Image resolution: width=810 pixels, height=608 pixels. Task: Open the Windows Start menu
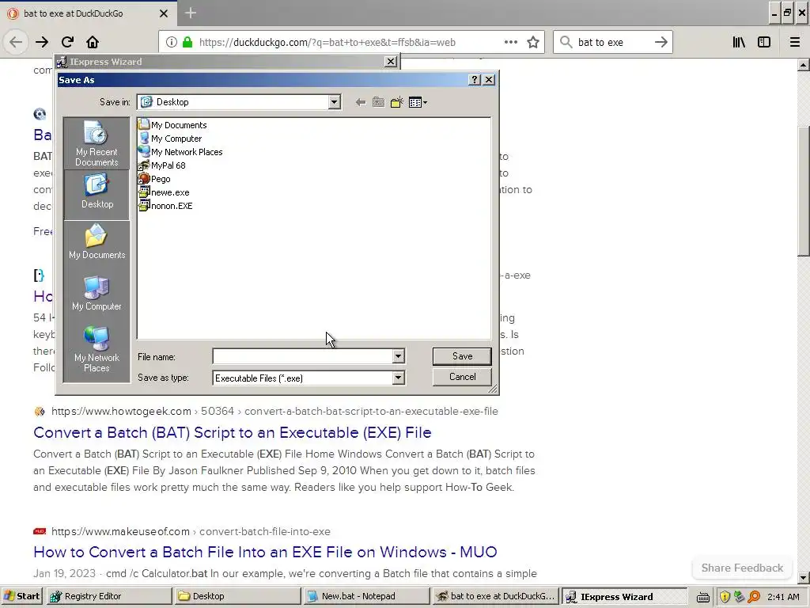pyautogui.click(x=21, y=596)
